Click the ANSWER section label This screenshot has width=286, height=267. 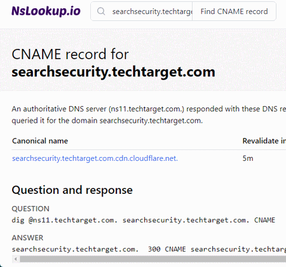27,238
